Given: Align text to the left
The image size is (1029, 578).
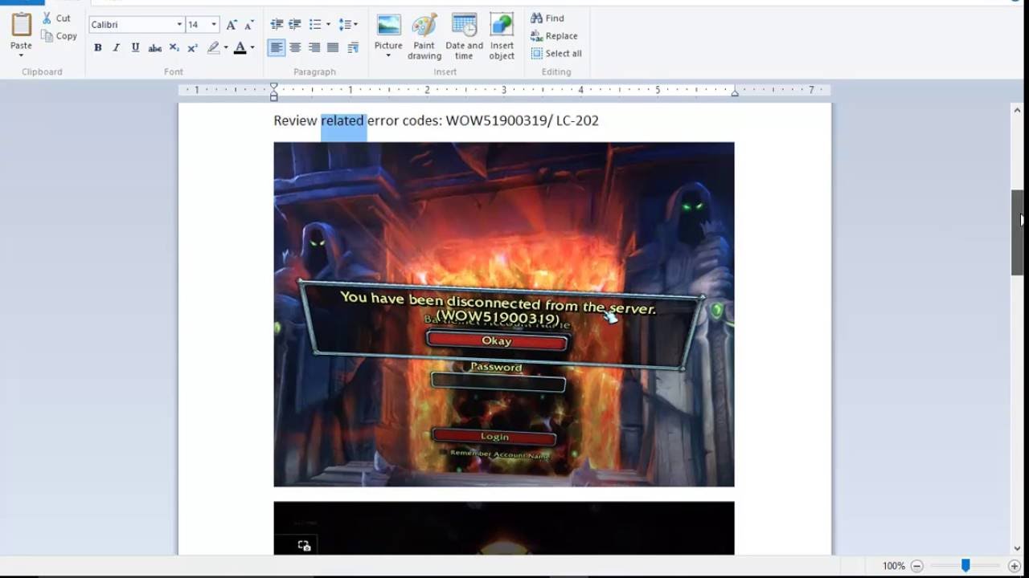Looking at the screenshot, I should pyautogui.click(x=277, y=48).
